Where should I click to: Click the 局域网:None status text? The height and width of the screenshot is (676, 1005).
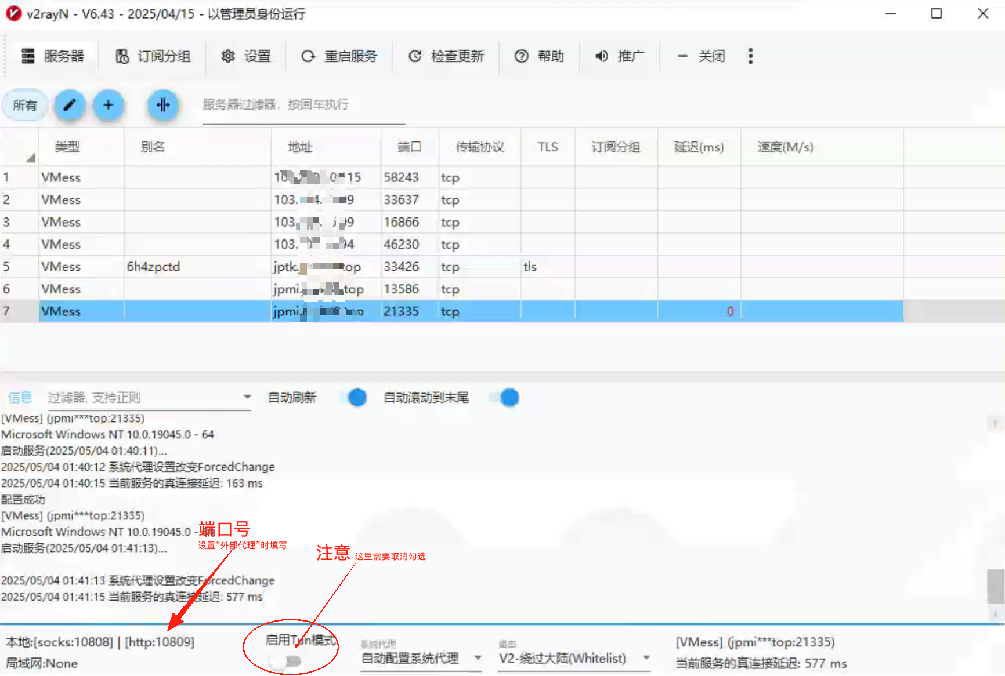point(42,663)
